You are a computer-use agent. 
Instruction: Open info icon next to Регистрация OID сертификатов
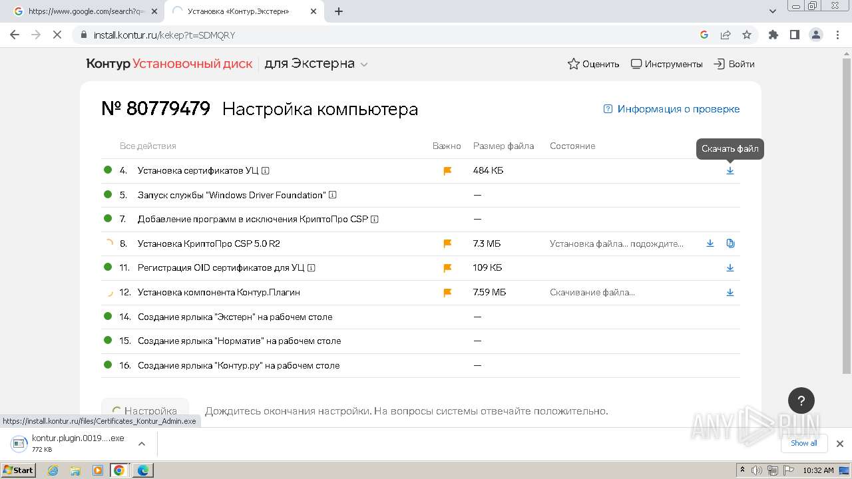tap(312, 267)
